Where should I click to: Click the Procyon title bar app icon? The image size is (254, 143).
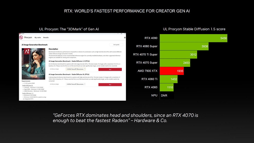click(x=20, y=34)
